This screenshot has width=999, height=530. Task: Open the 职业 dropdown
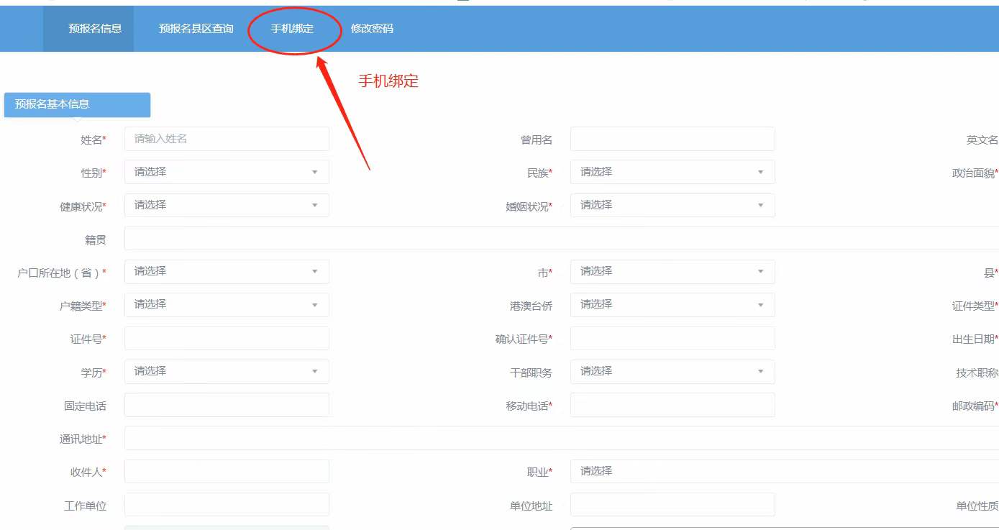pos(784,471)
